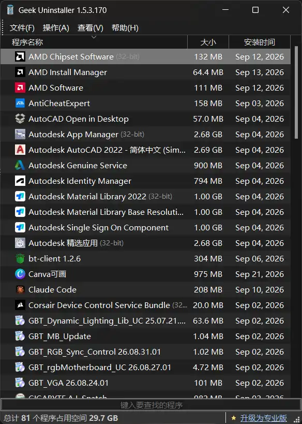Click the 升级为专业版 link
Viewport: 302px width, 424px height.
click(x=263, y=418)
